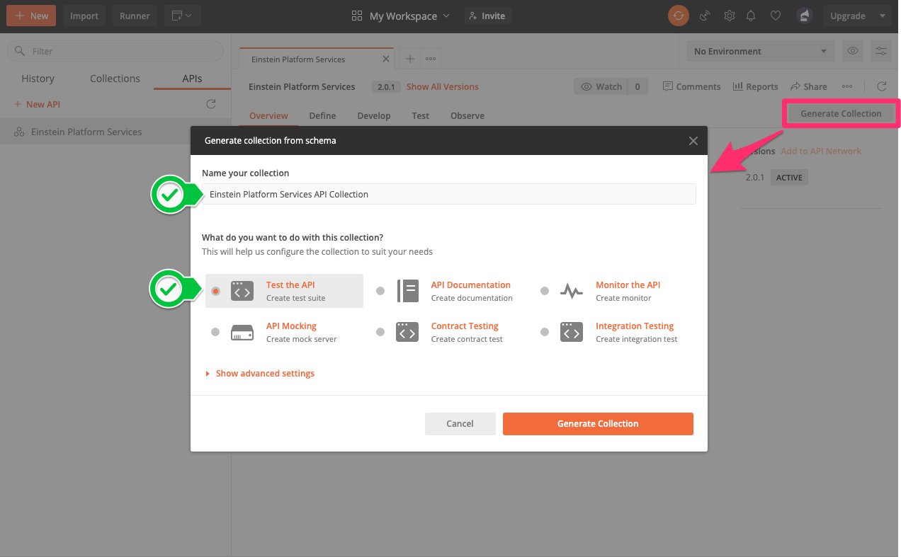Click the grey Generate Collection button behind dialog
This screenshot has height=557, width=901.
point(841,113)
